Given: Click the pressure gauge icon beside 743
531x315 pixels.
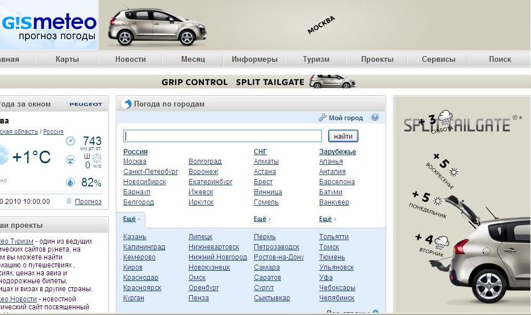Looking at the screenshot, I should coord(70,141).
